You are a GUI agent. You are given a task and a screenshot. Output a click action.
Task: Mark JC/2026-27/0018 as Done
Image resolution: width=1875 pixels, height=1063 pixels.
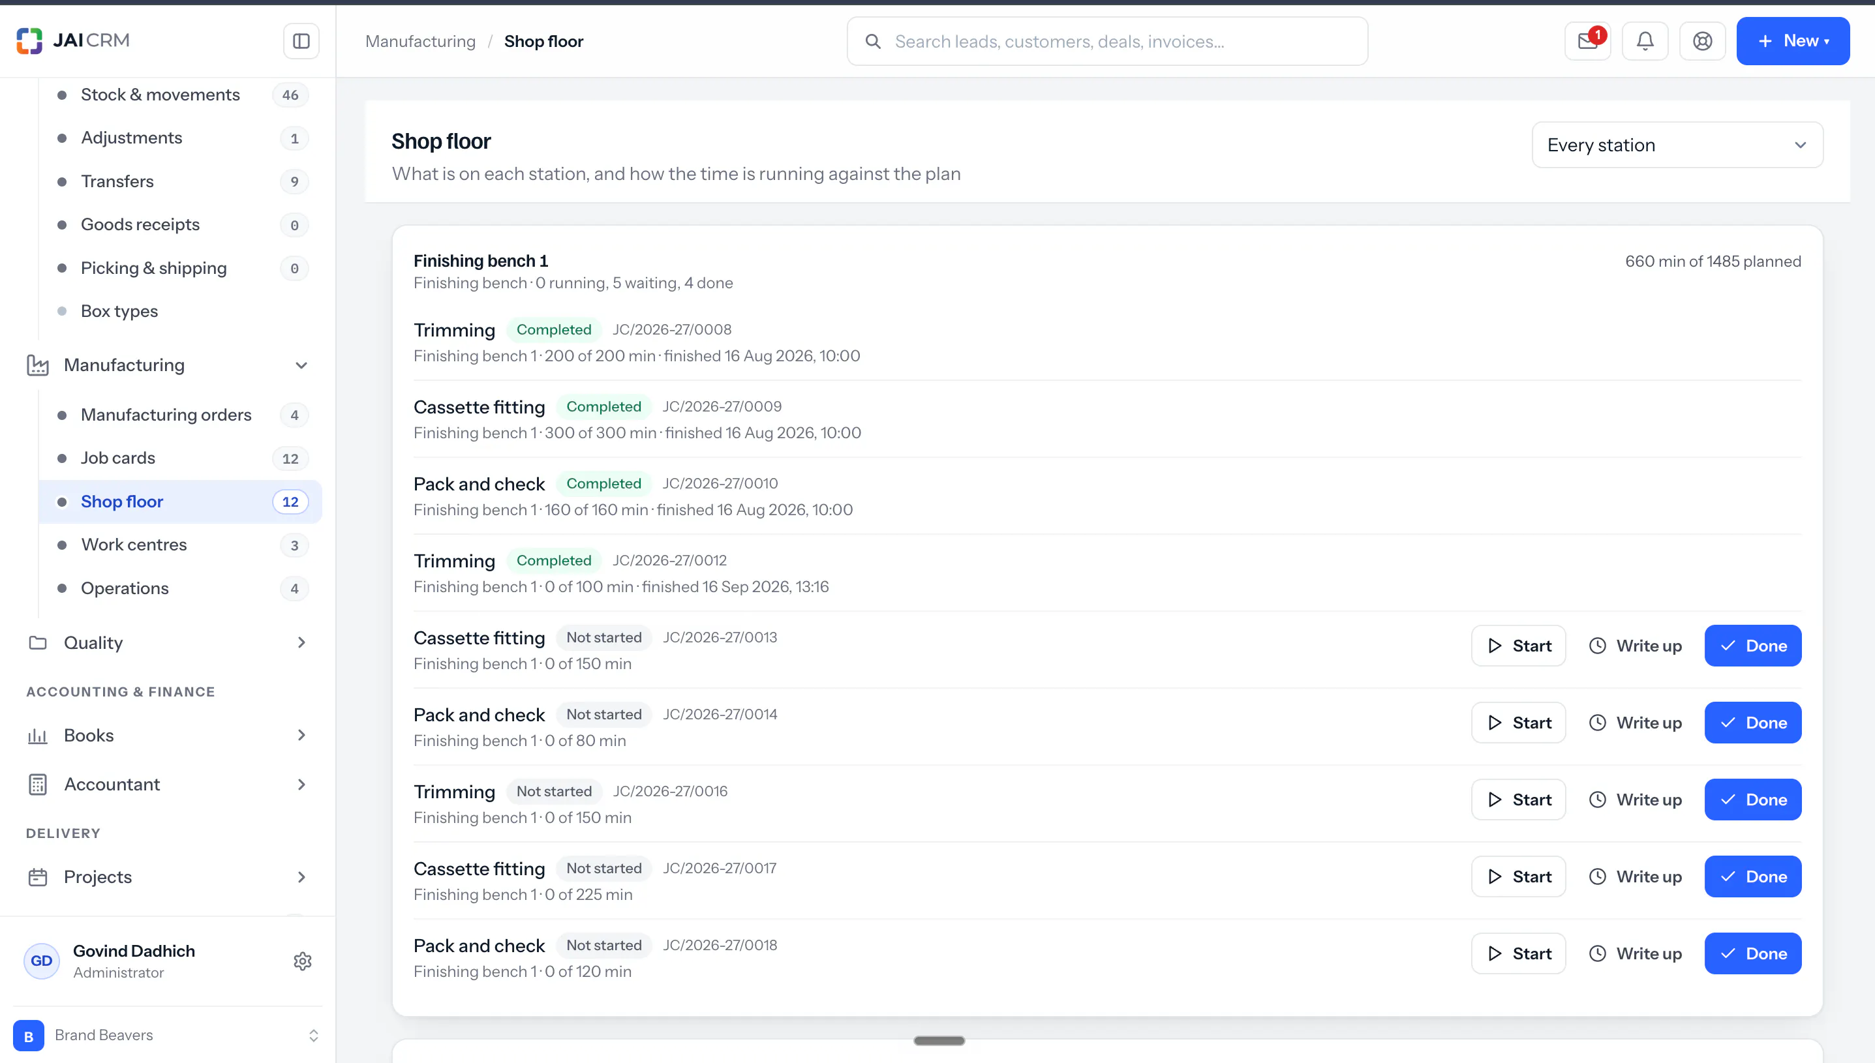[x=1753, y=953]
